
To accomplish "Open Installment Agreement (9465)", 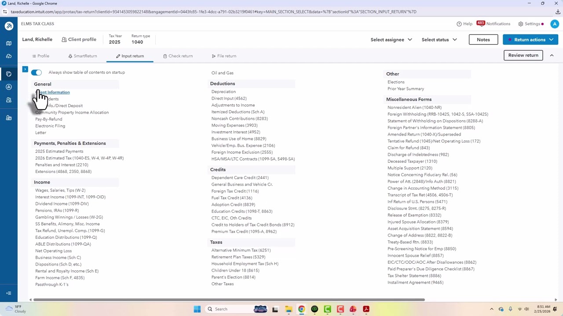I will pyautogui.click(x=415, y=283).
